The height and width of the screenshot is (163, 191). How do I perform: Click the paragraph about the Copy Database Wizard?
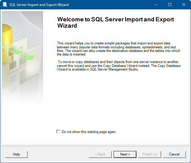119,66
